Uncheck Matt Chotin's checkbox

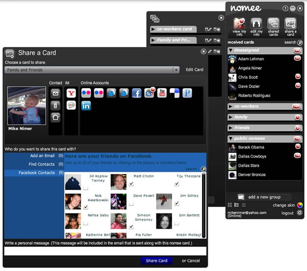pos(131,184)
